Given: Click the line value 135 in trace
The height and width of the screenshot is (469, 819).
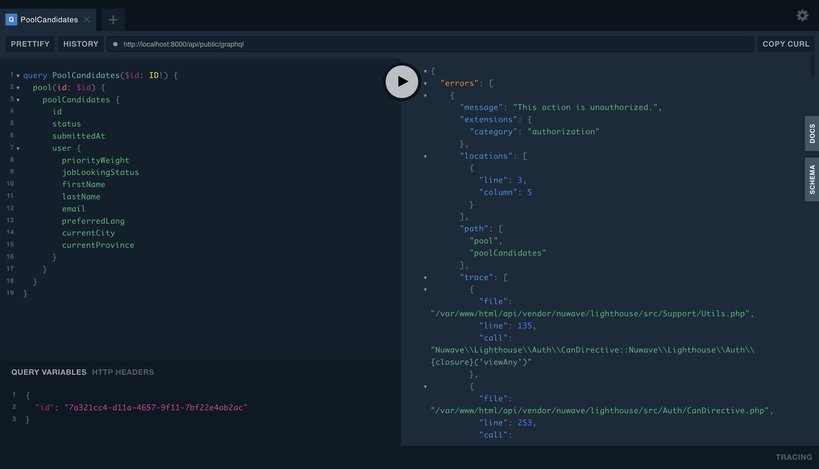Looking at the screenshot, I should pos(525,326).
